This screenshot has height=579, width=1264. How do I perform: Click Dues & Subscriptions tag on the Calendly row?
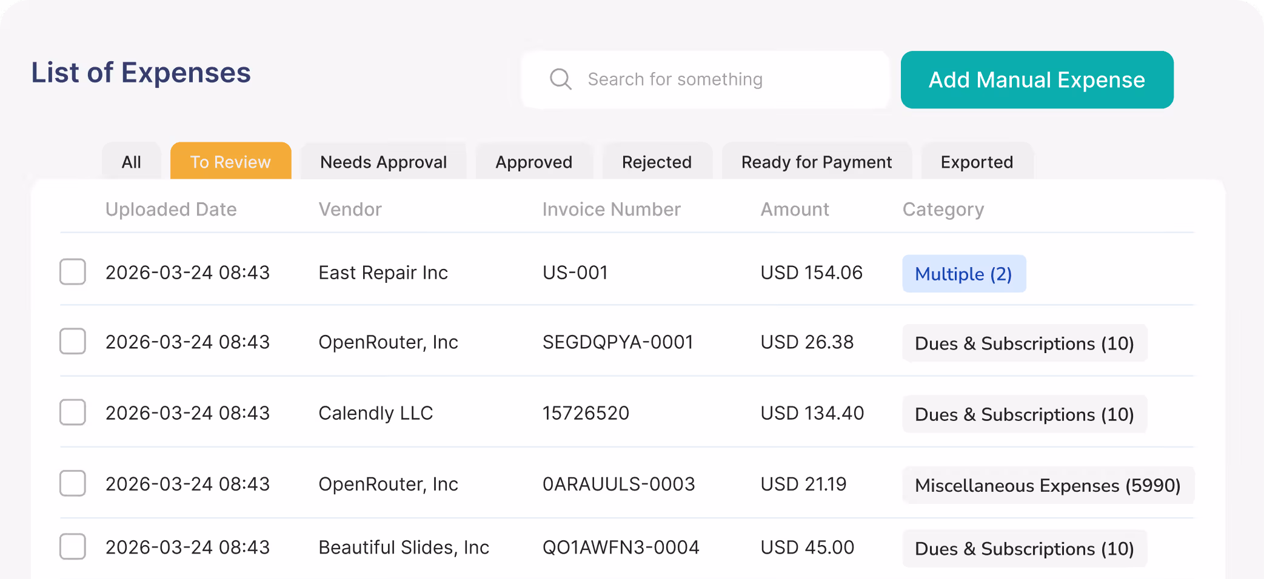click(x=1024, y=414)
